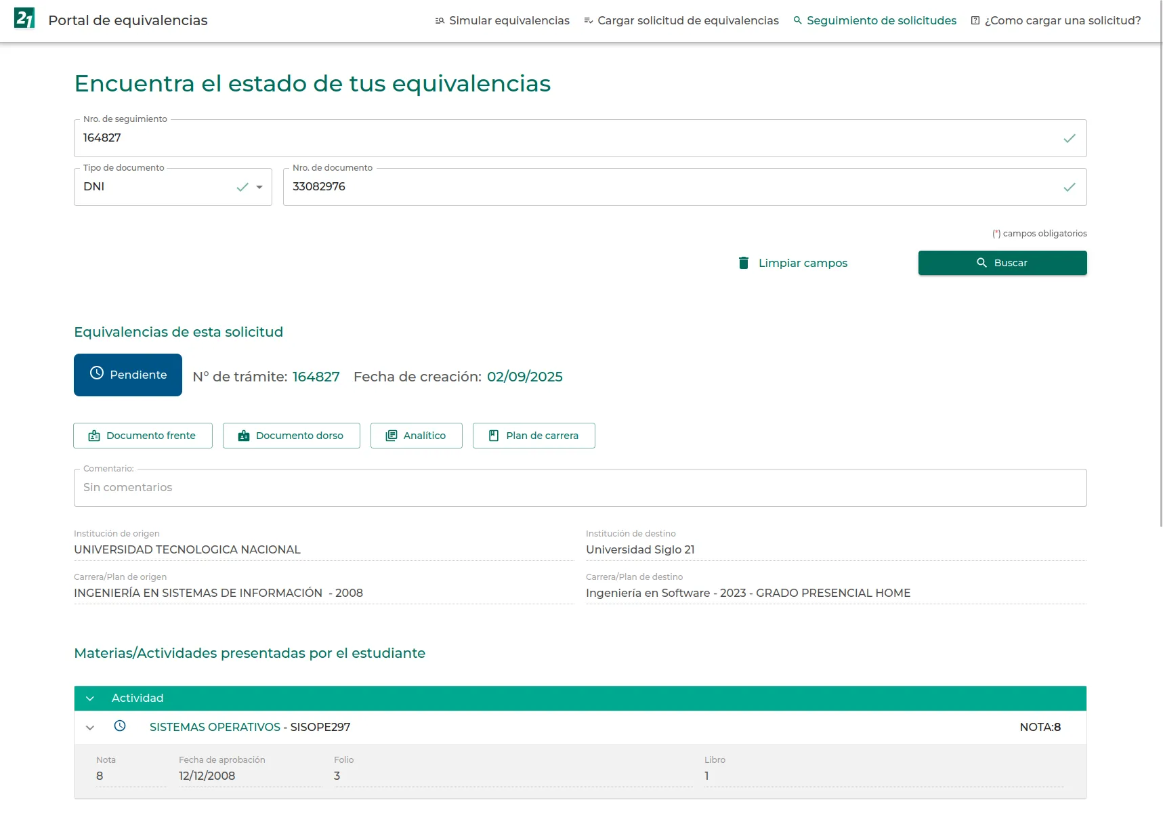Click the checkmark in Nro. de seguimiento field
This screenshot has height=815, width=1163.
point(1070,138)
